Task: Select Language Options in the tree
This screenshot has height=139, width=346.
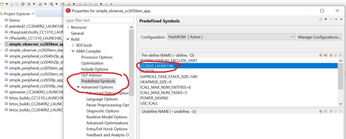Action: [x=102, y=99]
